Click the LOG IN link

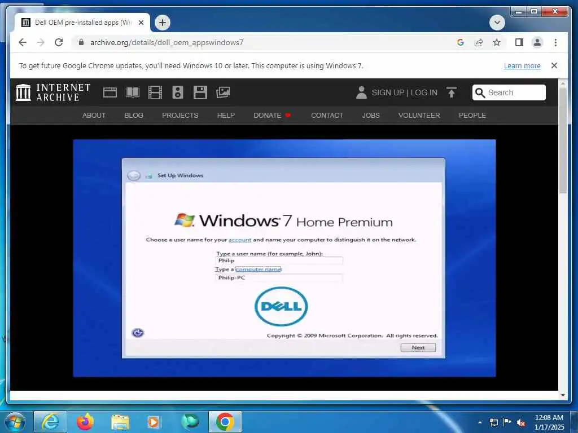tap(424, 93)
